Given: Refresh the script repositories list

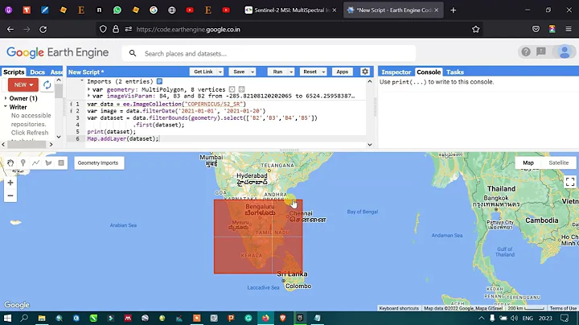Looking at the screenshot, I should (47, 85).
